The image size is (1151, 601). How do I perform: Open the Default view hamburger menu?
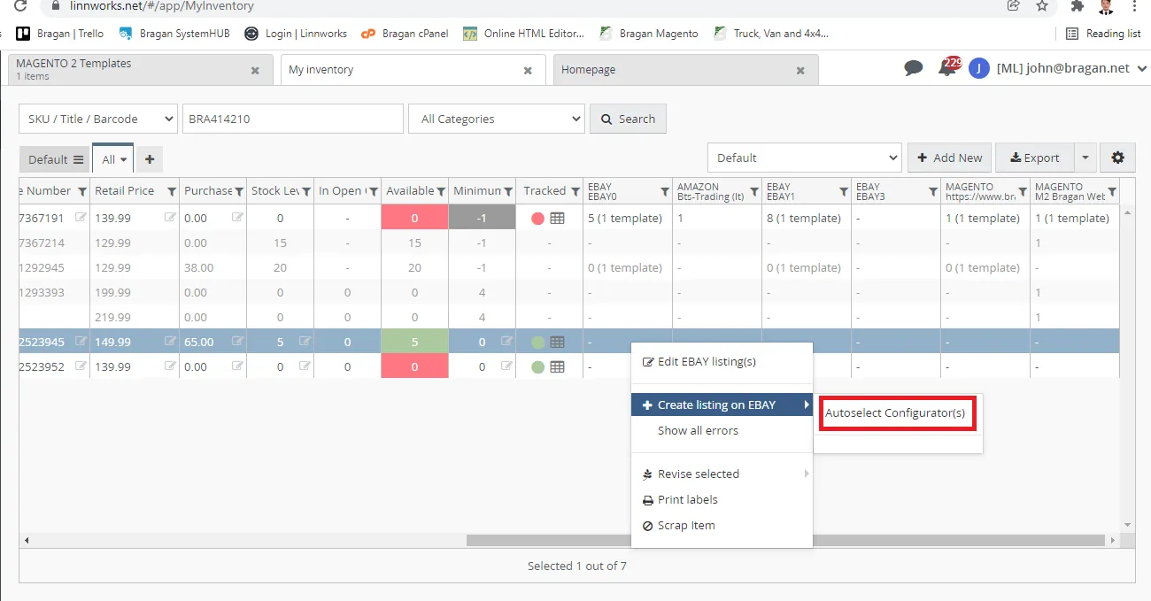pos(78,160)
